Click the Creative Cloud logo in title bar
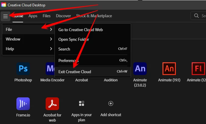The image size is (206, 124). [4, 5]
